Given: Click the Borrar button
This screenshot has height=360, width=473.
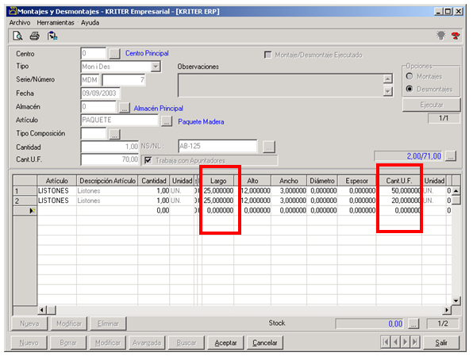Looking at the screenshot, I should click(68, 343).
